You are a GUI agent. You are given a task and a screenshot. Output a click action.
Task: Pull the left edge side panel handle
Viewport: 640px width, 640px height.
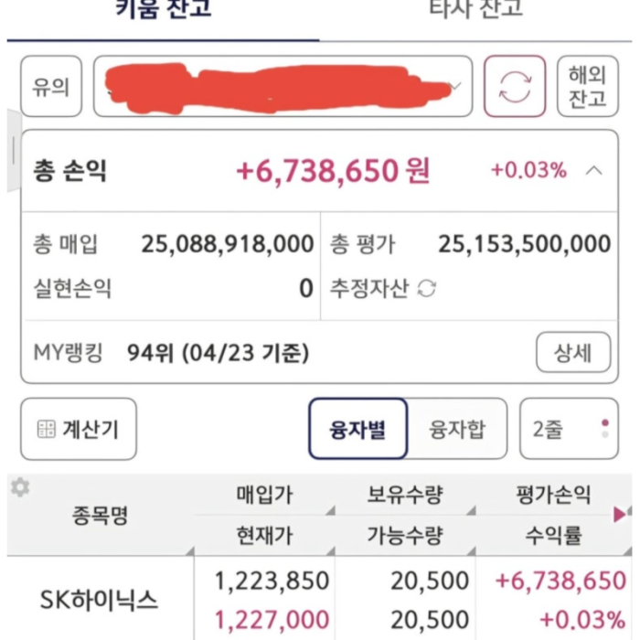click(x=14, y=150)
